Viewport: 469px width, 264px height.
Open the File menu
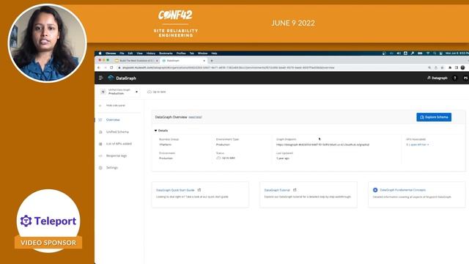pos(122,54)
